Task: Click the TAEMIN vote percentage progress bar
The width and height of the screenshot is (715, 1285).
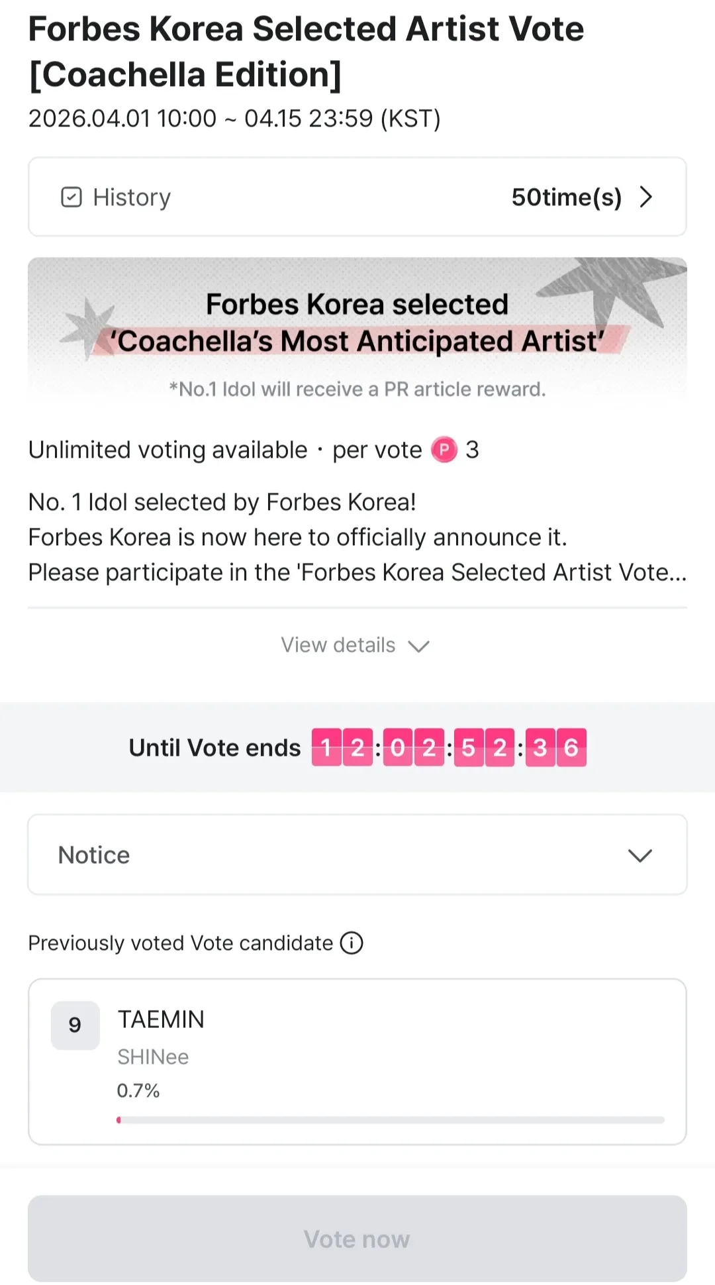Action: point(391,1120)
